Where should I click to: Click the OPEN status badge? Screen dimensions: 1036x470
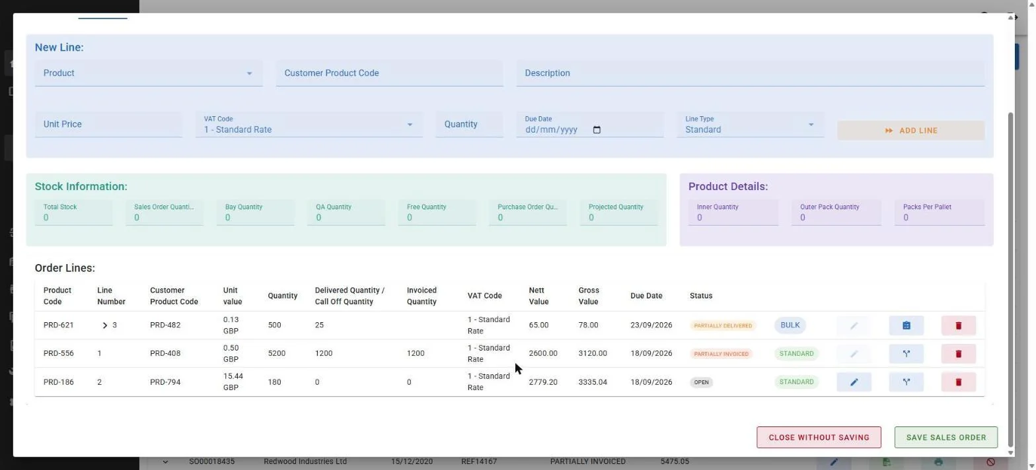701,383
